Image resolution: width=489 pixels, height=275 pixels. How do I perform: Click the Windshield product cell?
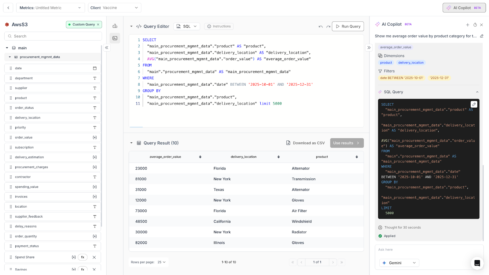pos(302,221)
